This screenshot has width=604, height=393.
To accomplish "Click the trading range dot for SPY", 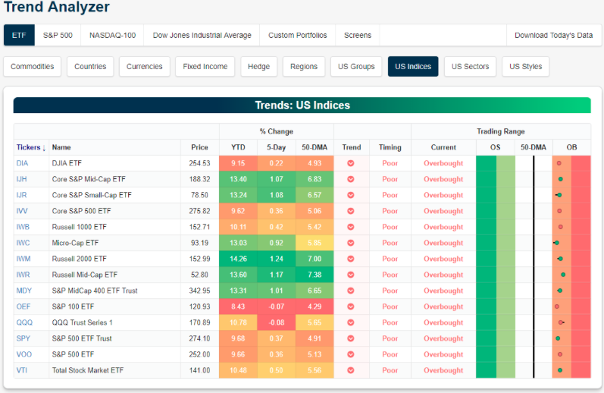I will (558, 338).
